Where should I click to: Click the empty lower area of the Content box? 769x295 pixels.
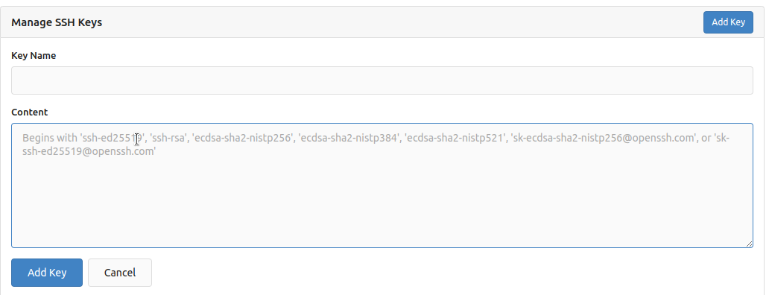click(382, 206)
